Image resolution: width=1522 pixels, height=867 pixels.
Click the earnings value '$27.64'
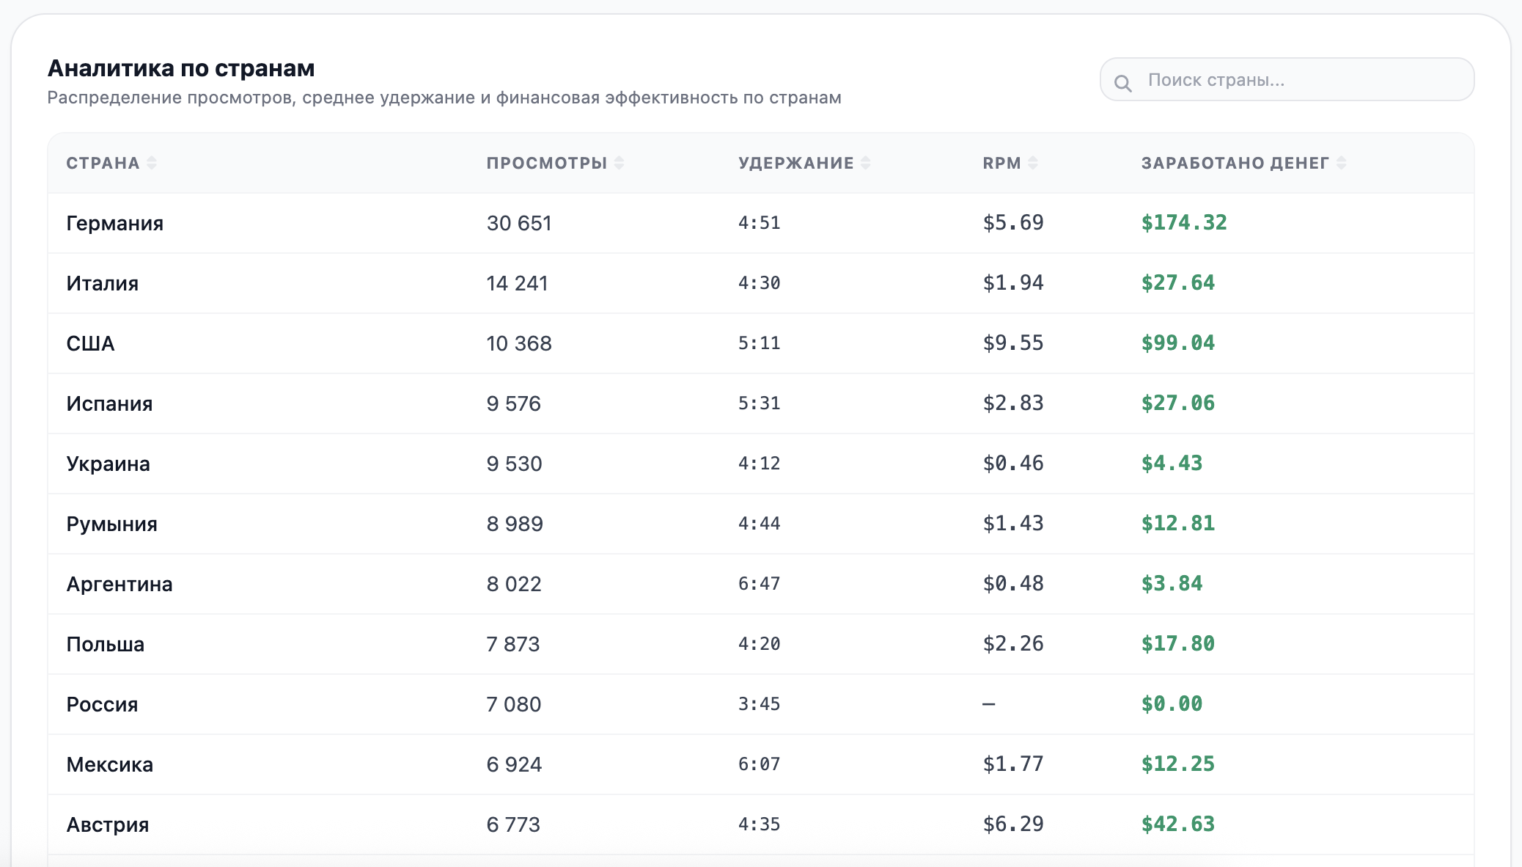pos(1178,283)
